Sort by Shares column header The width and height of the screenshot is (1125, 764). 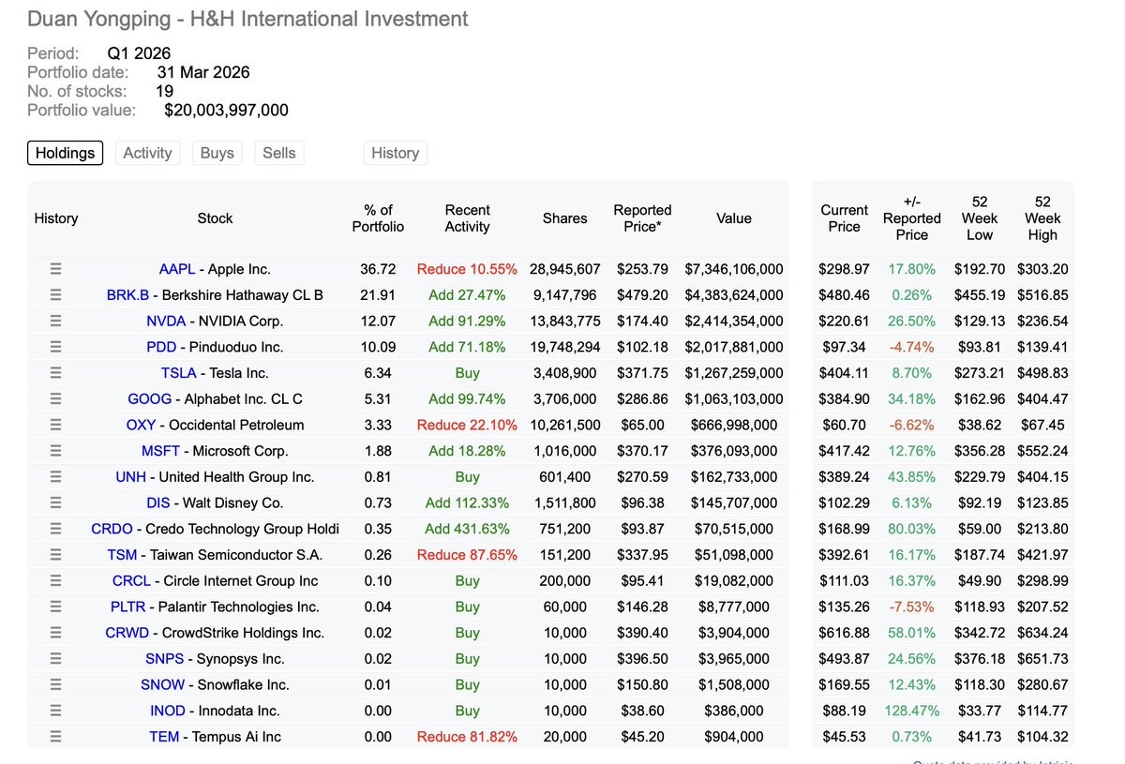[564, 218]
